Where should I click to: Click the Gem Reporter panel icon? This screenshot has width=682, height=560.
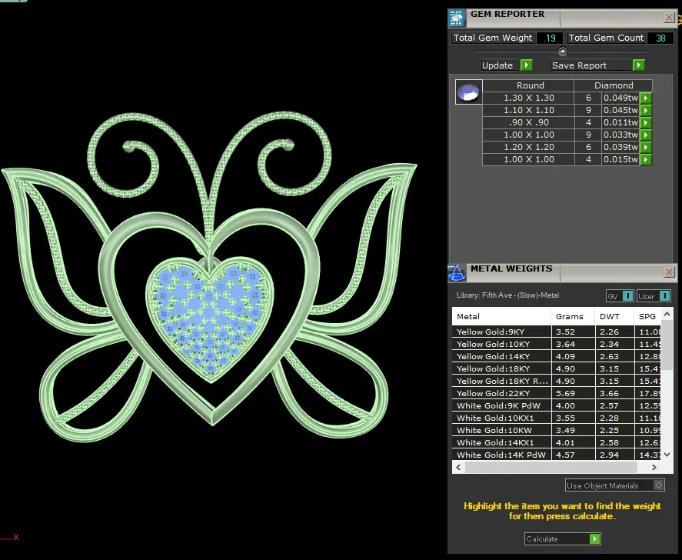point(456,18)
